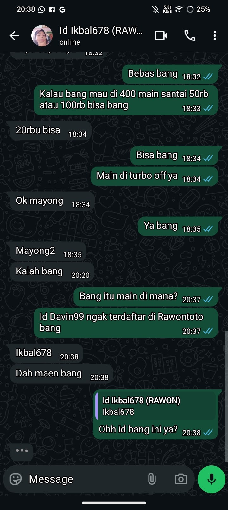This screenshot has height=510, width=228.
Task: Open contact info via Id Ikbal678 name
Action: pos(101,31)
